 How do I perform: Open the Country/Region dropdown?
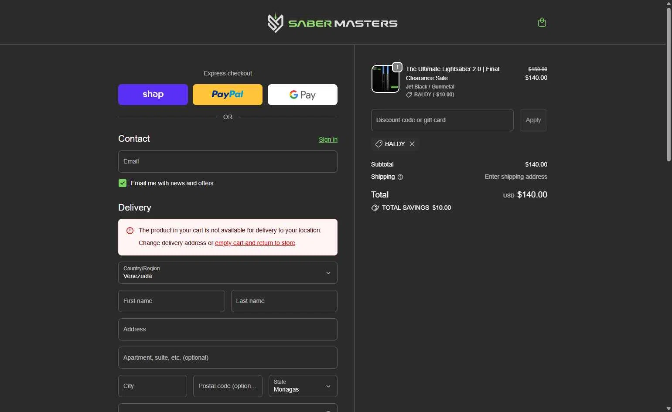click(x=228, y=272)
